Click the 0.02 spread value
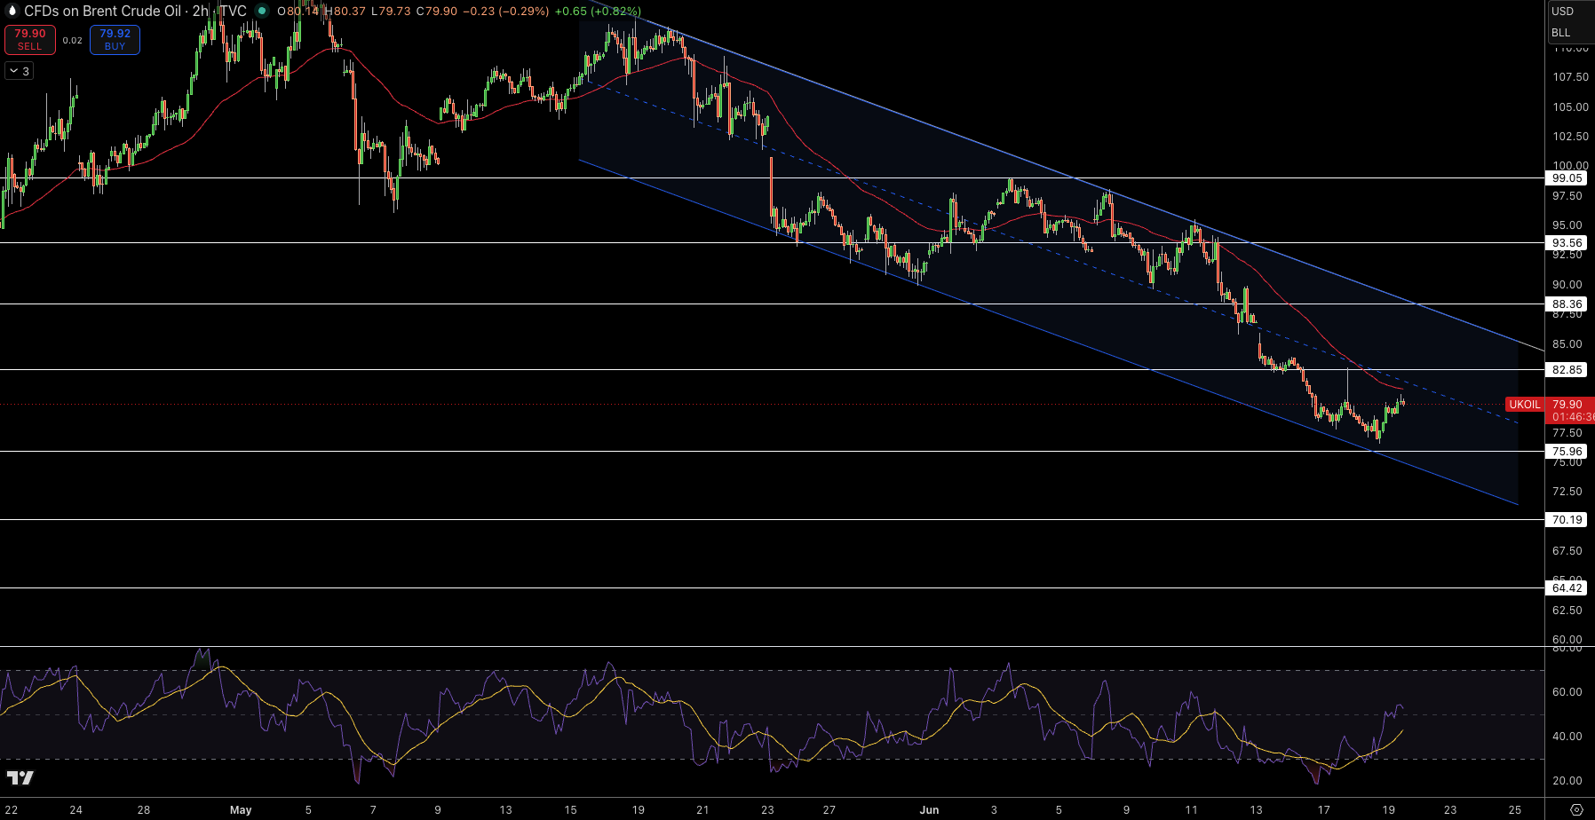1595x820 pixels. click(x=73, y=40)
